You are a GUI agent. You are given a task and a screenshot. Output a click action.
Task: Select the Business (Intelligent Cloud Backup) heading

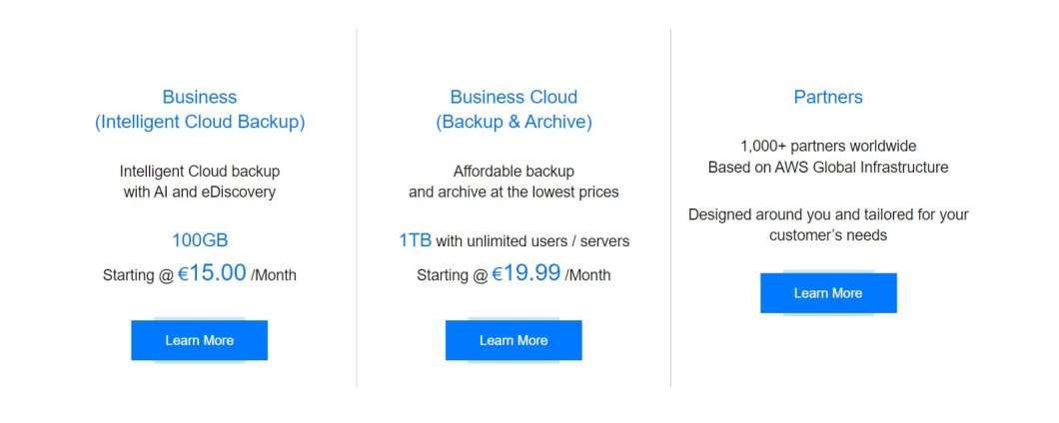click(200, 110)
